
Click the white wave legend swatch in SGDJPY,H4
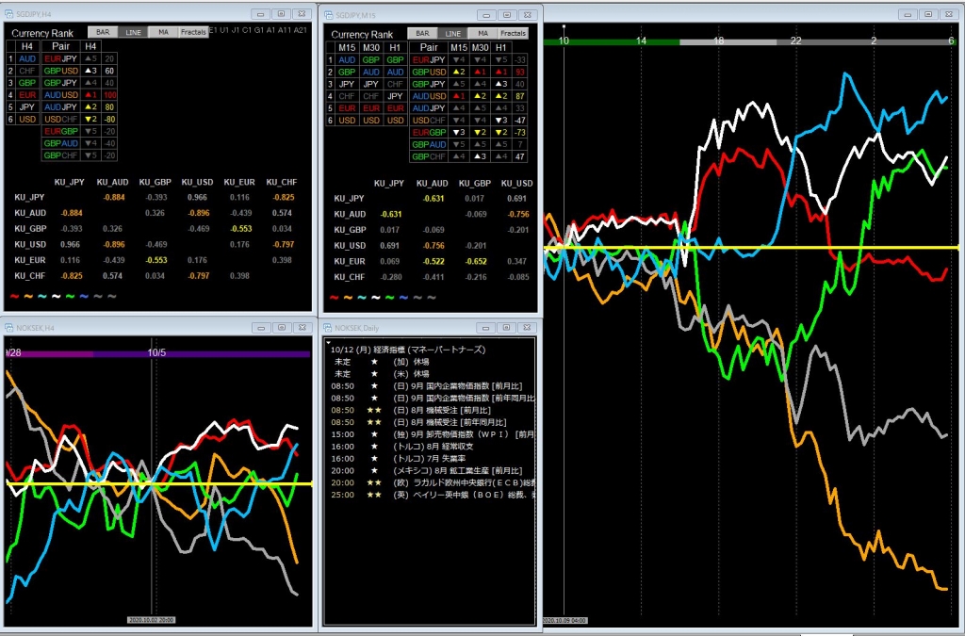point(57,295)
